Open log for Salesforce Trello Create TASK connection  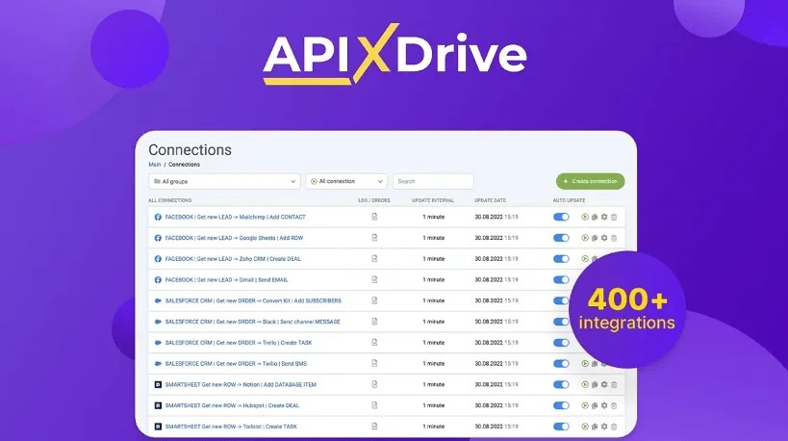click(374, 343)
